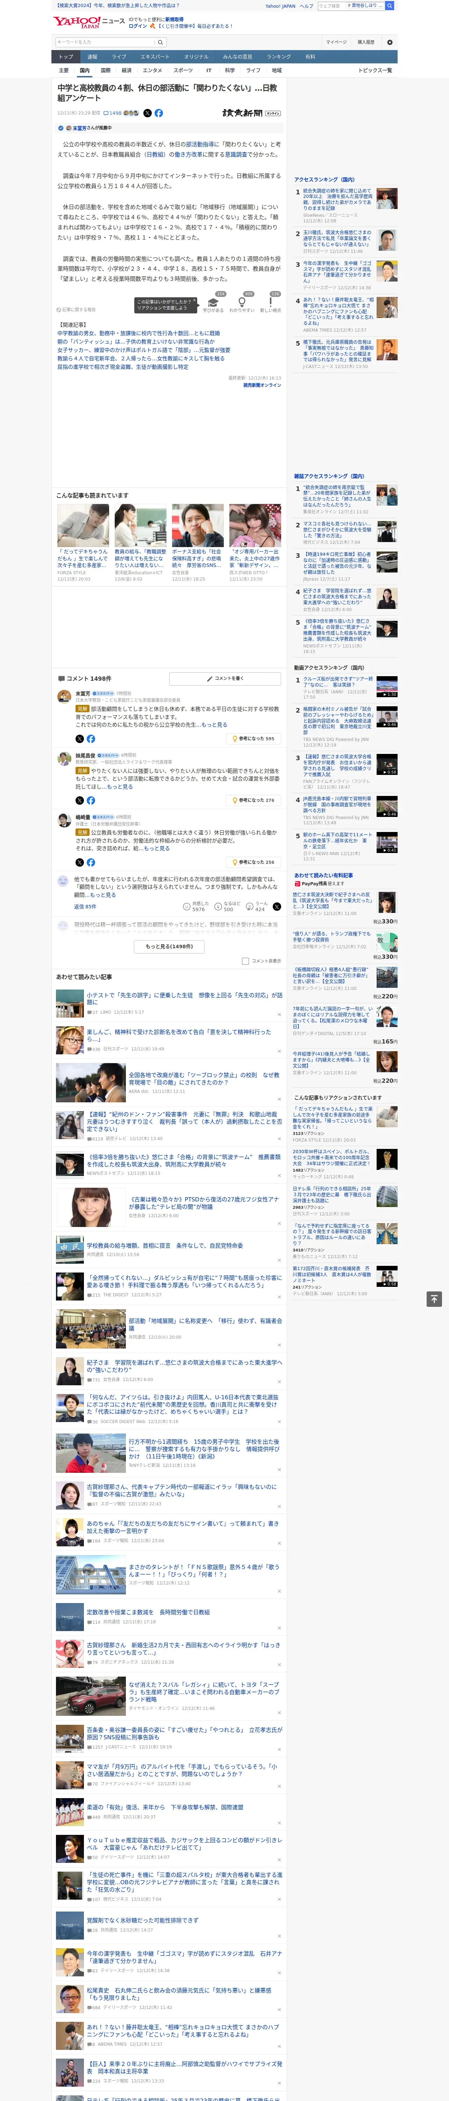Click the 共感した reaction with 5976

[x=197, y=906]
